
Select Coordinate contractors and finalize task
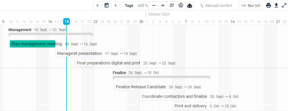(156, 96)
